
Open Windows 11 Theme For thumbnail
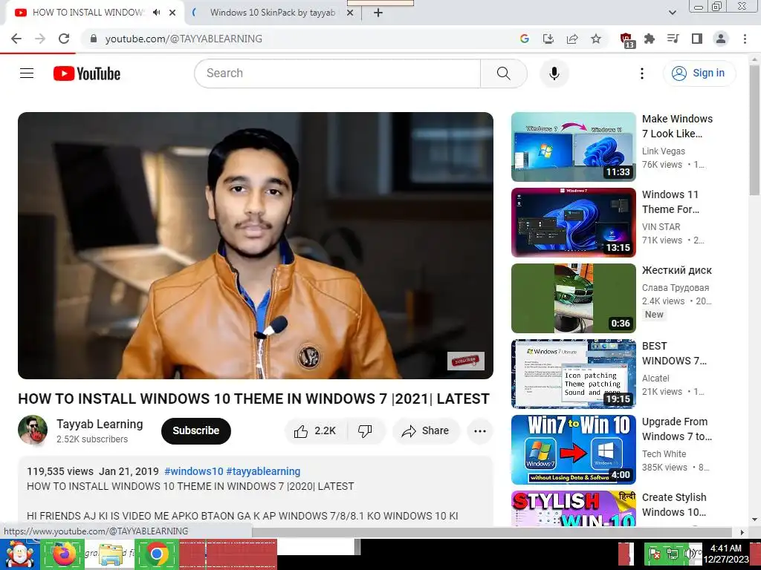click(573, 223)
